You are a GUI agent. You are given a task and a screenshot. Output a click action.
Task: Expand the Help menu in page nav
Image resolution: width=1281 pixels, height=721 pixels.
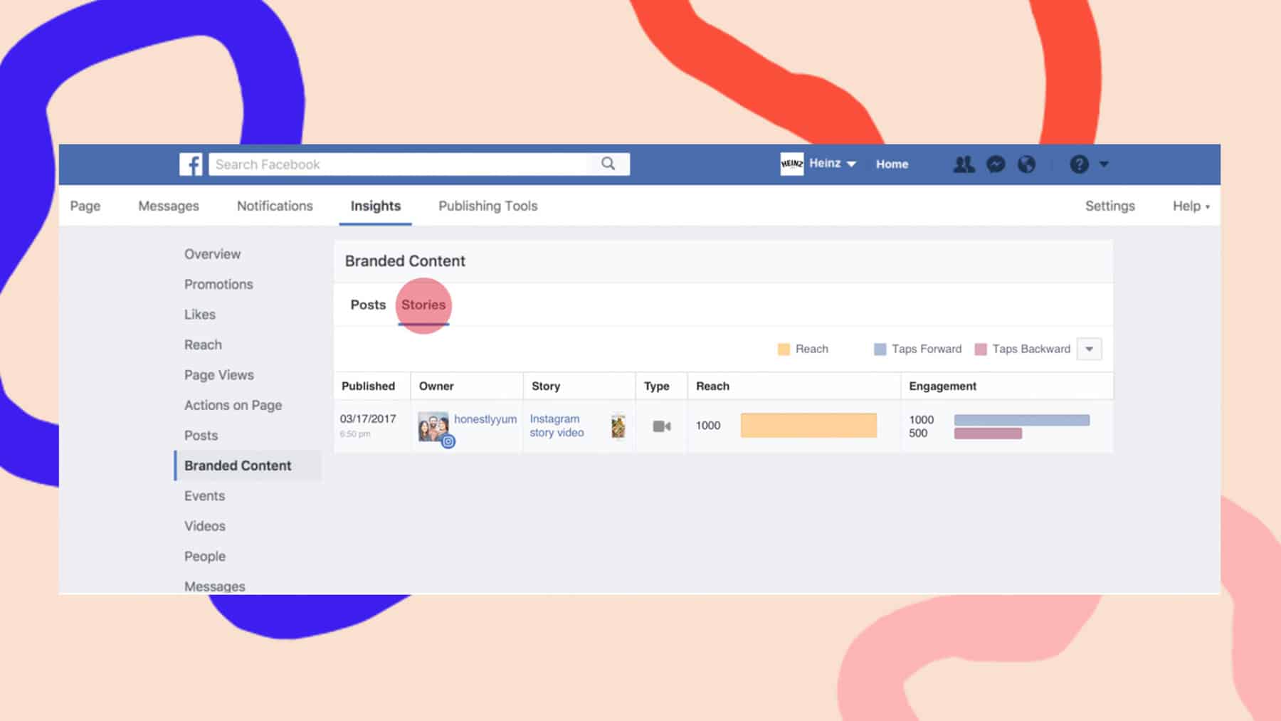[1191, 206]
